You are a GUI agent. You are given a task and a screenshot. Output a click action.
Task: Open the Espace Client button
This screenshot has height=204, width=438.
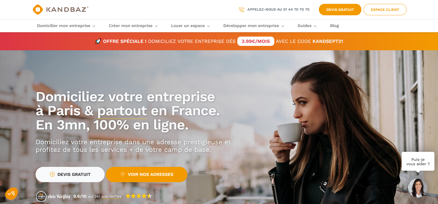(x=385, y=10)
